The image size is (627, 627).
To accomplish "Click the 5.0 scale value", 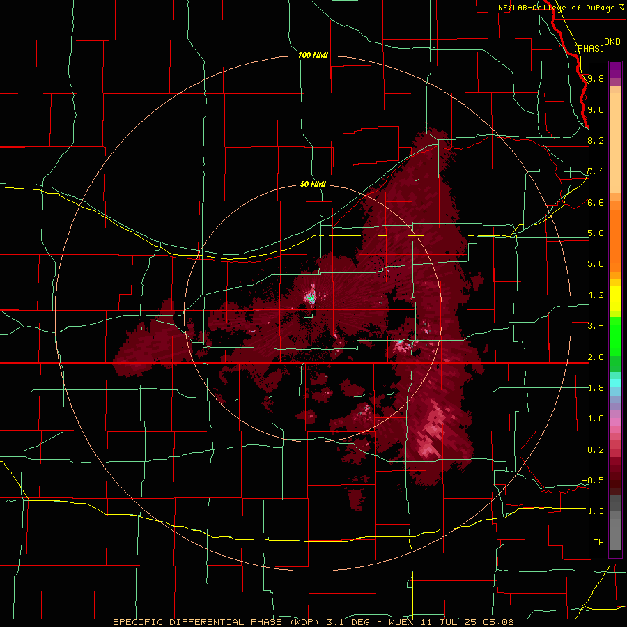I will click(596, 264).
